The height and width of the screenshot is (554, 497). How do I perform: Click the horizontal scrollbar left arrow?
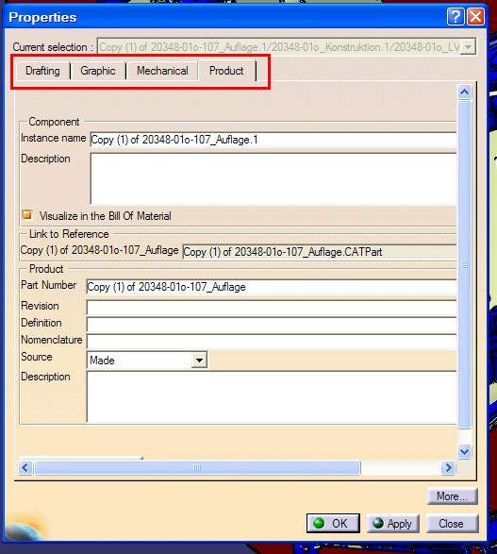pos(25,468)
